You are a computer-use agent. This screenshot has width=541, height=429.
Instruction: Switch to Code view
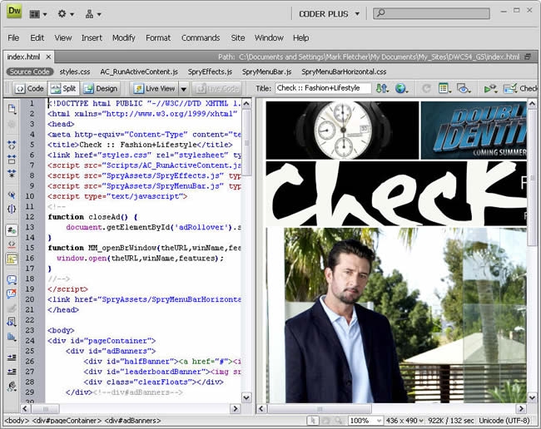point(30,89)
